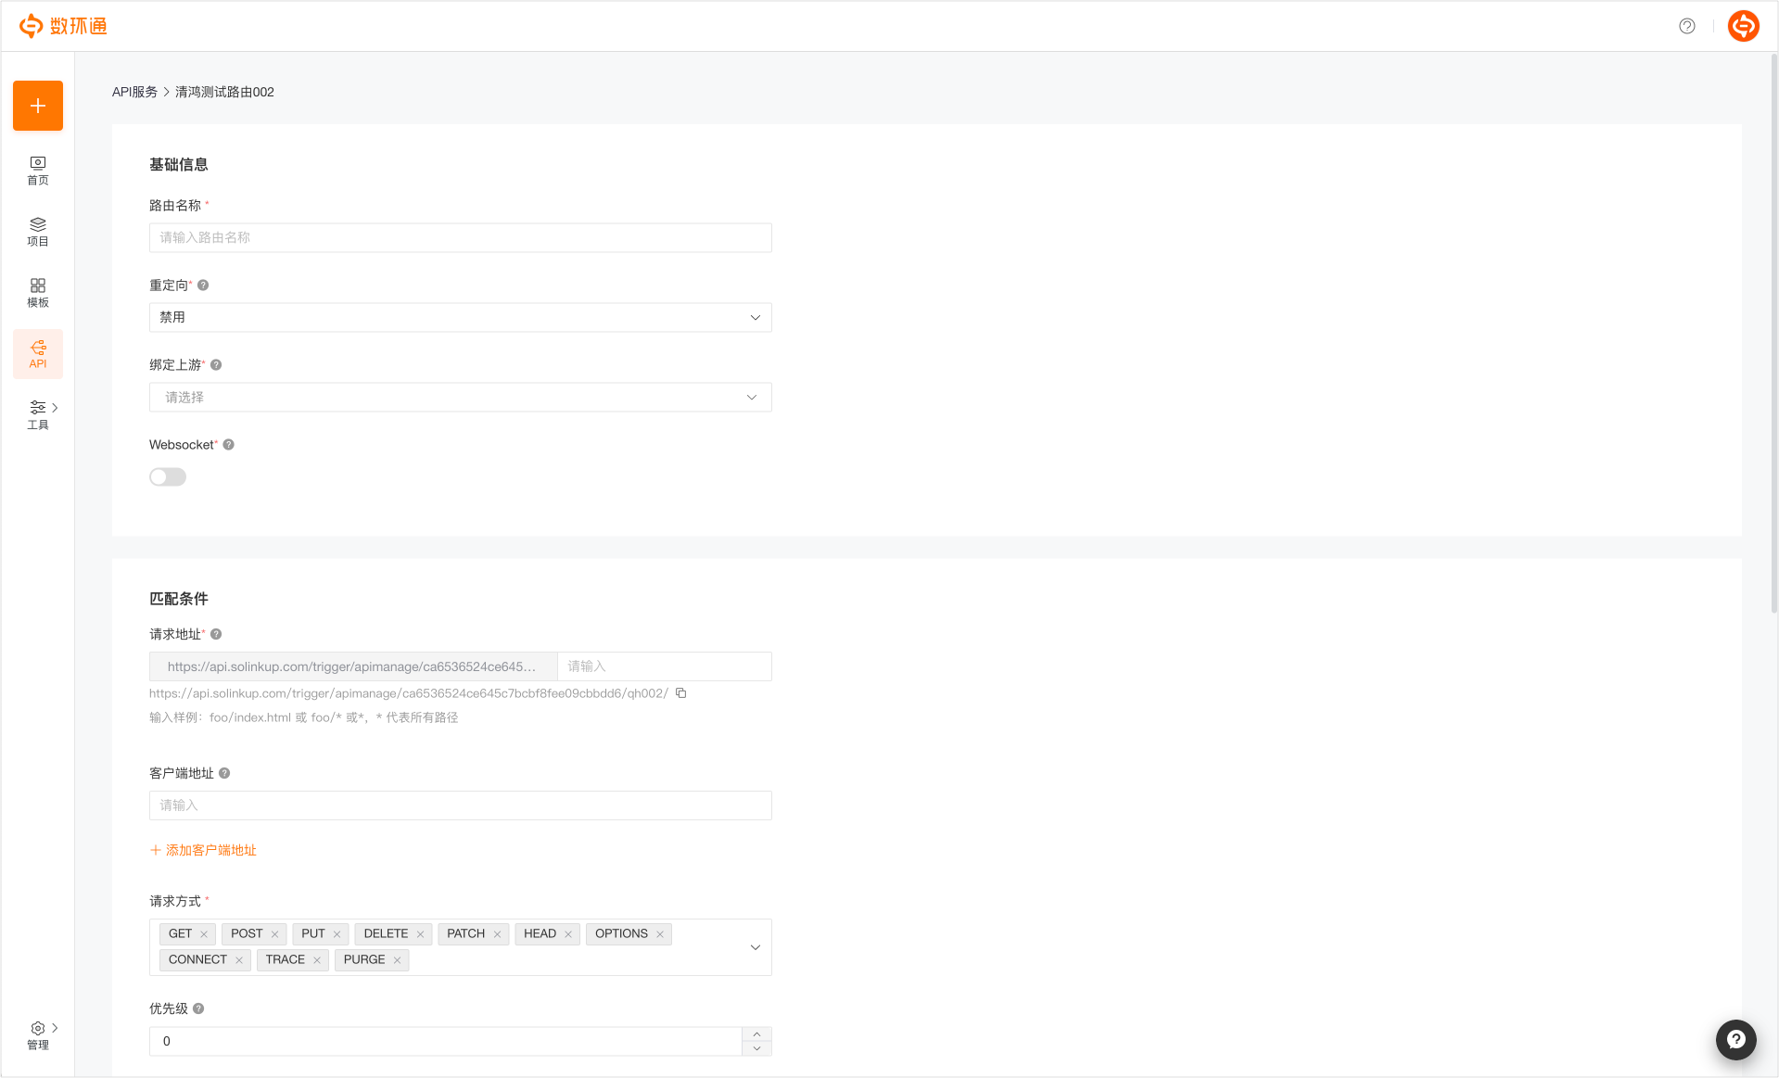Open the 绑定上游 select dropdown

point(460,397)
